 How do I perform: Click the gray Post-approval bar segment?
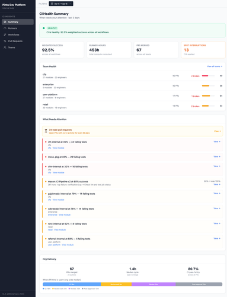199,285
